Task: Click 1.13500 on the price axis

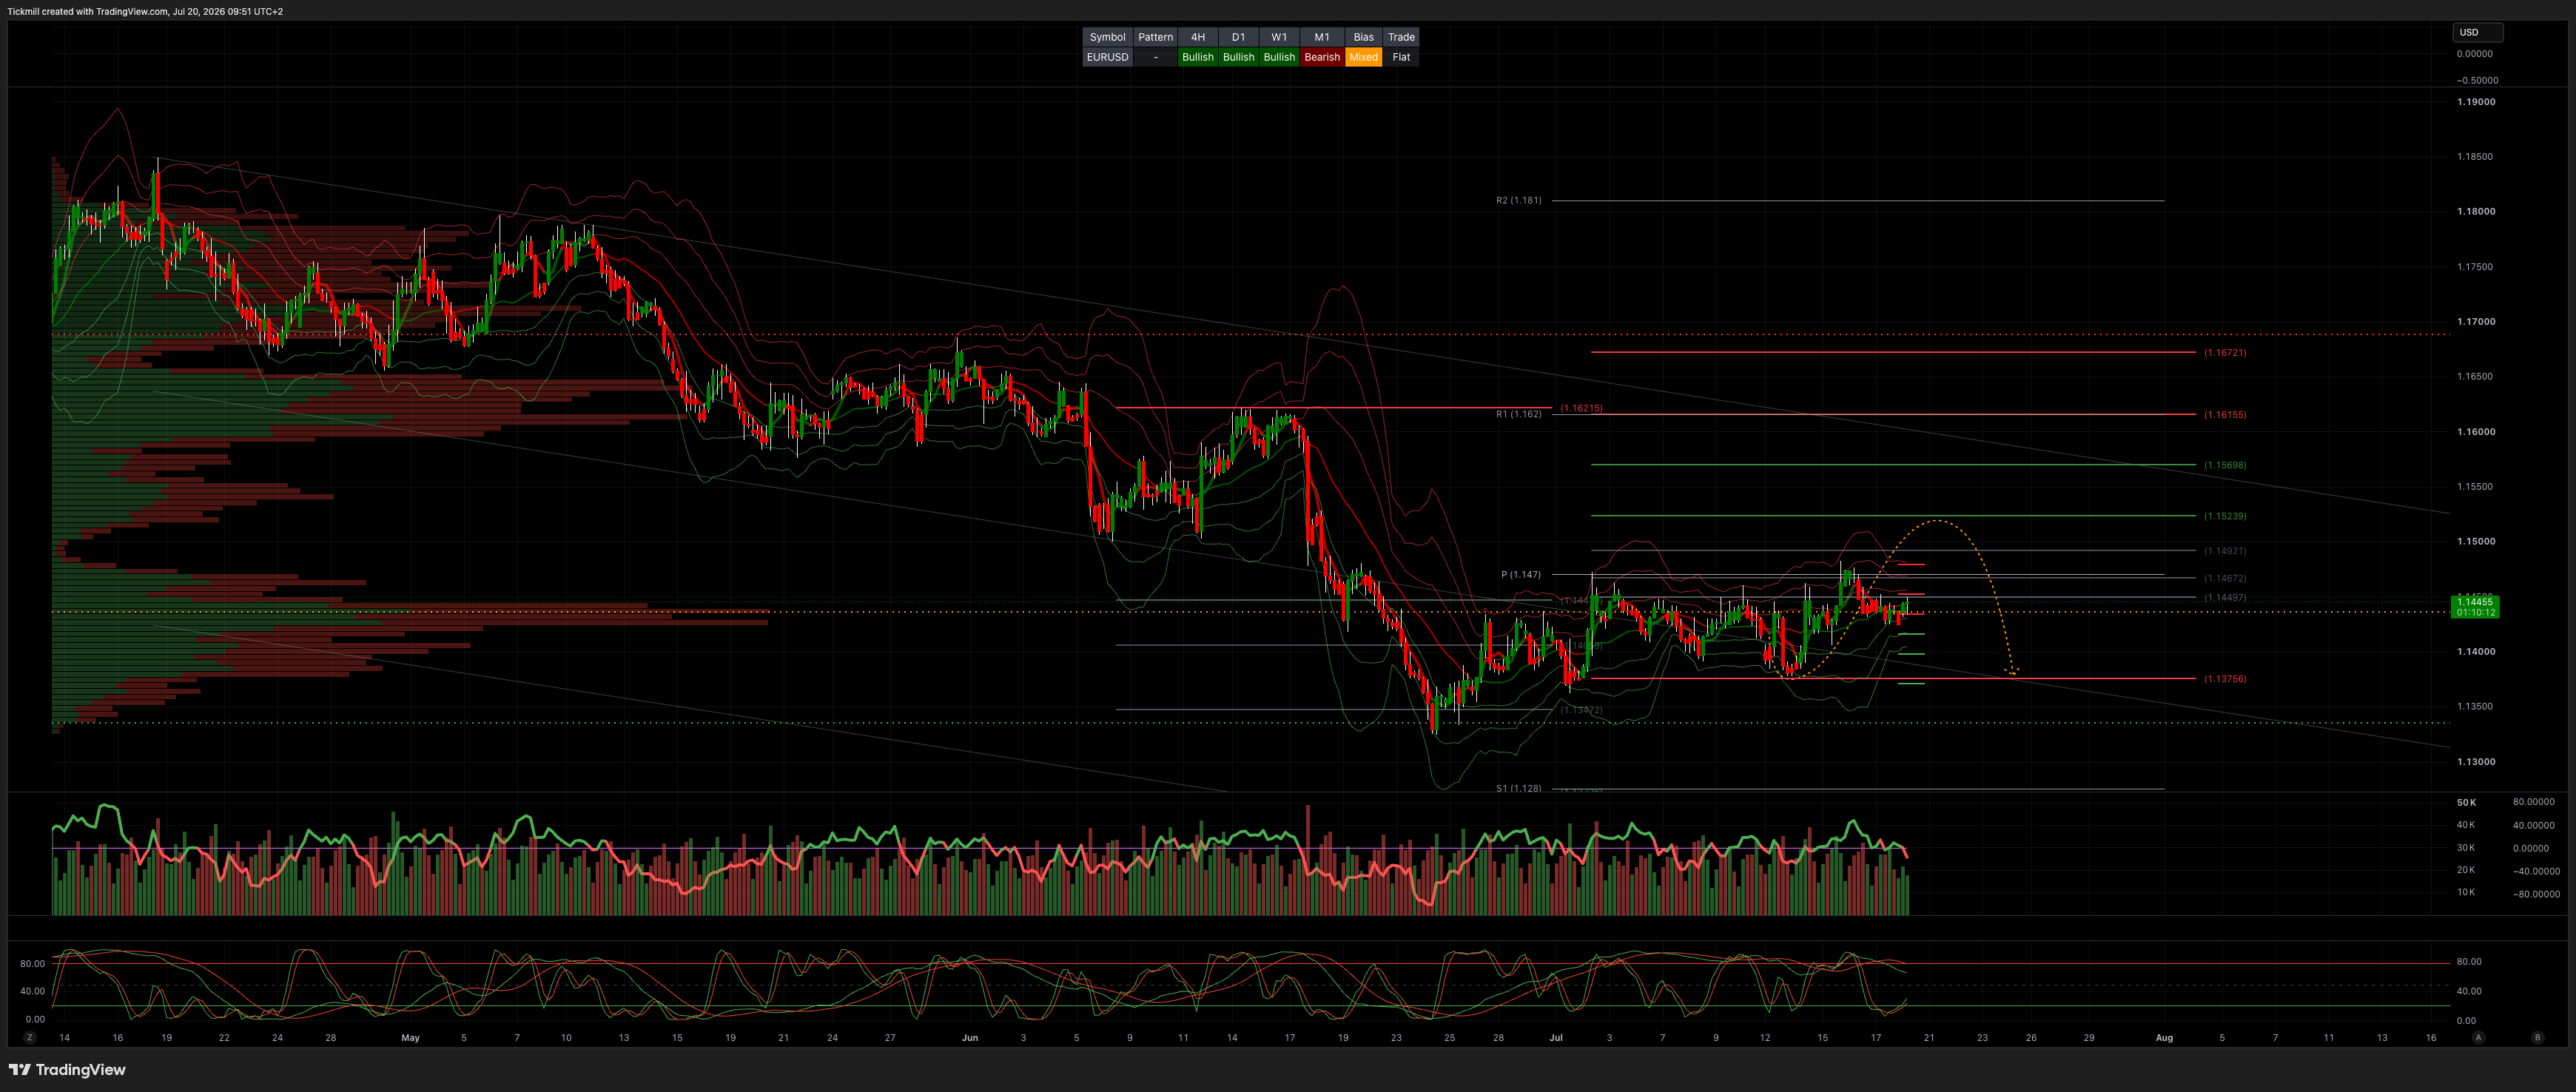Action: (2476, 707)
